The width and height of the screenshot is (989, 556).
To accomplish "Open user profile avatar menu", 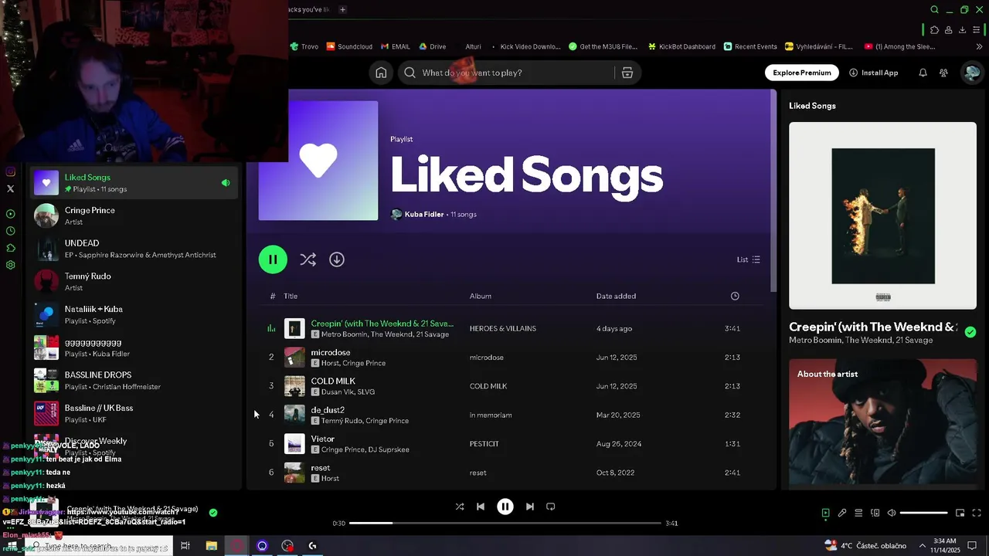I will click(x=971, y=73).
